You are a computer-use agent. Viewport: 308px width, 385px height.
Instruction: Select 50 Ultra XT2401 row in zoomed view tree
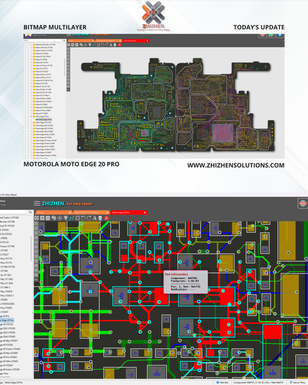click(10, 361)
